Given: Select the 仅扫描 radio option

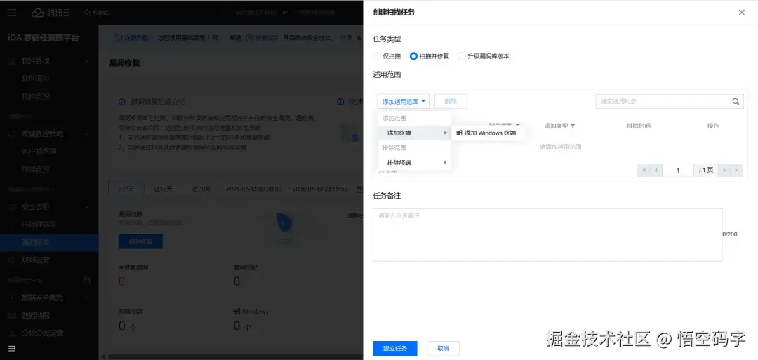Looking at the screenshot, I should pyautogui.click(x=377, y=56).
